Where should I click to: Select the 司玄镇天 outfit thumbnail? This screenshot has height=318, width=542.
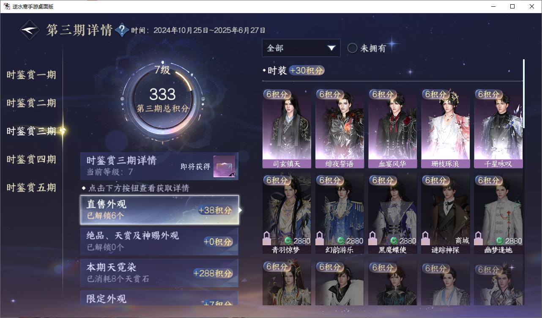pyautogui.click(x=287, y=129)
